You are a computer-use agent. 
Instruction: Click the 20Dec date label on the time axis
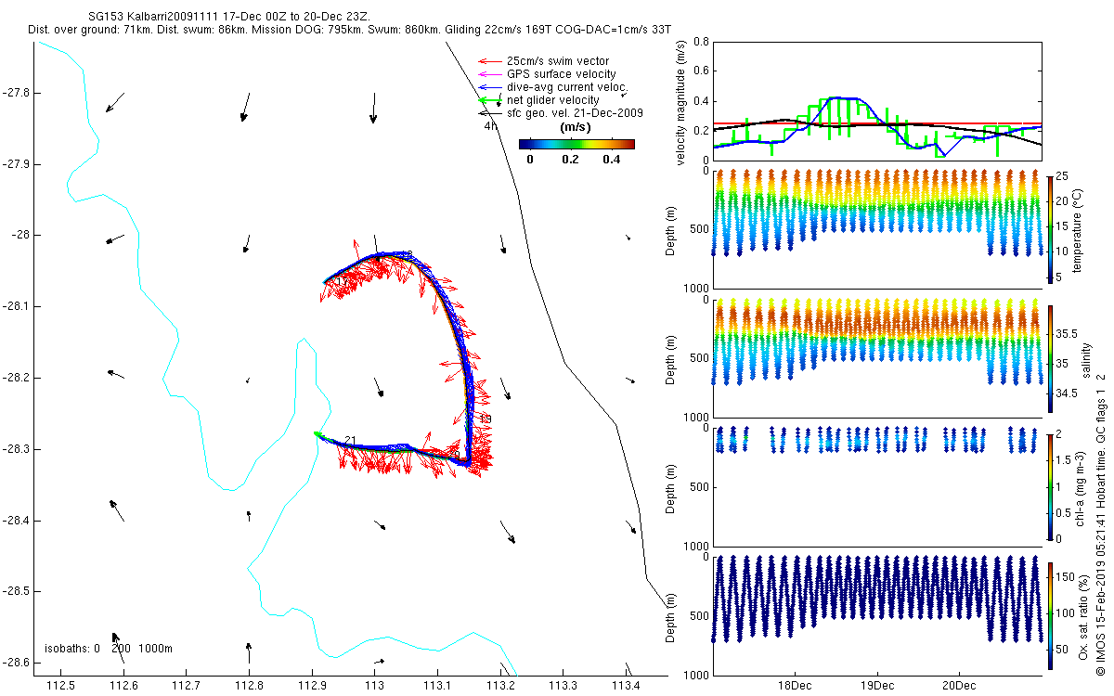coord(958,686)
